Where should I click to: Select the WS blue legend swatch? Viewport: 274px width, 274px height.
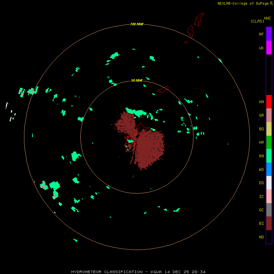coord(269,169)
